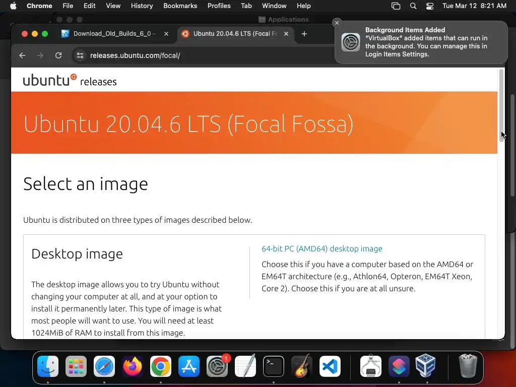Image resolution: width=516 pixels, height=387 pixels.
Task: Launch GarageBand from the Dock
Action: pyautogui.click(x=302, y=366)
